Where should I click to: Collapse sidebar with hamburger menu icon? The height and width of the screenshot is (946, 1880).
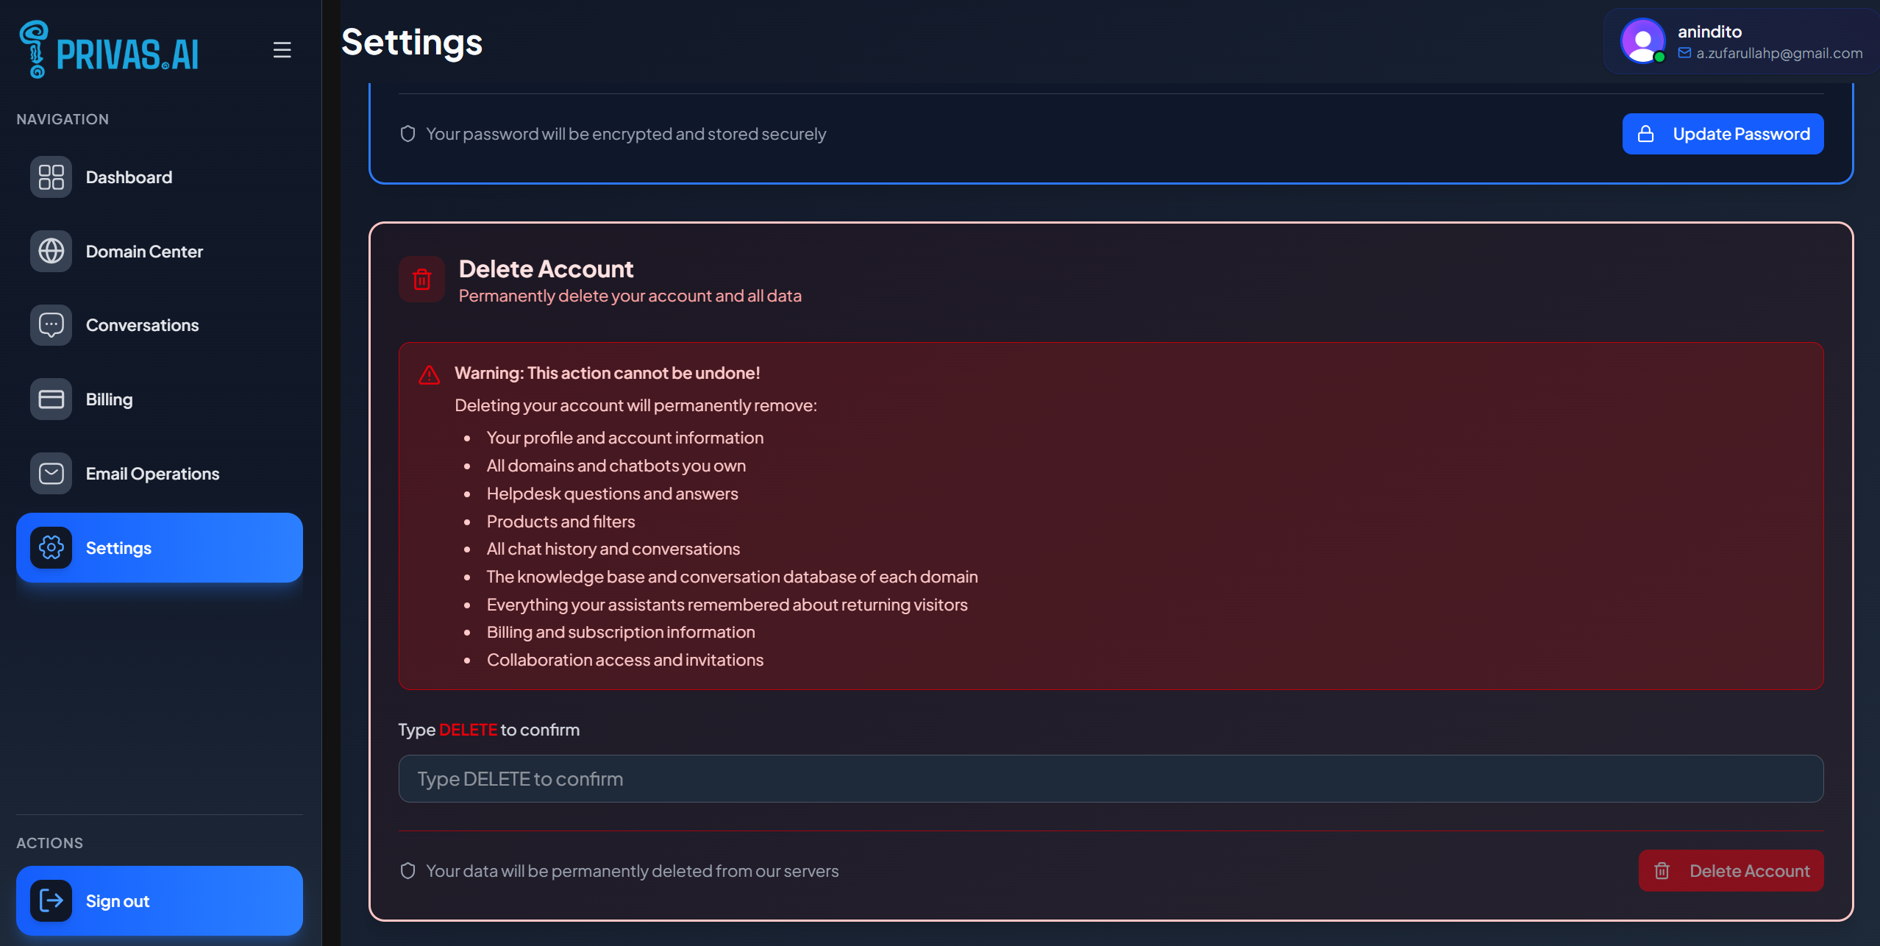[282, 50]
